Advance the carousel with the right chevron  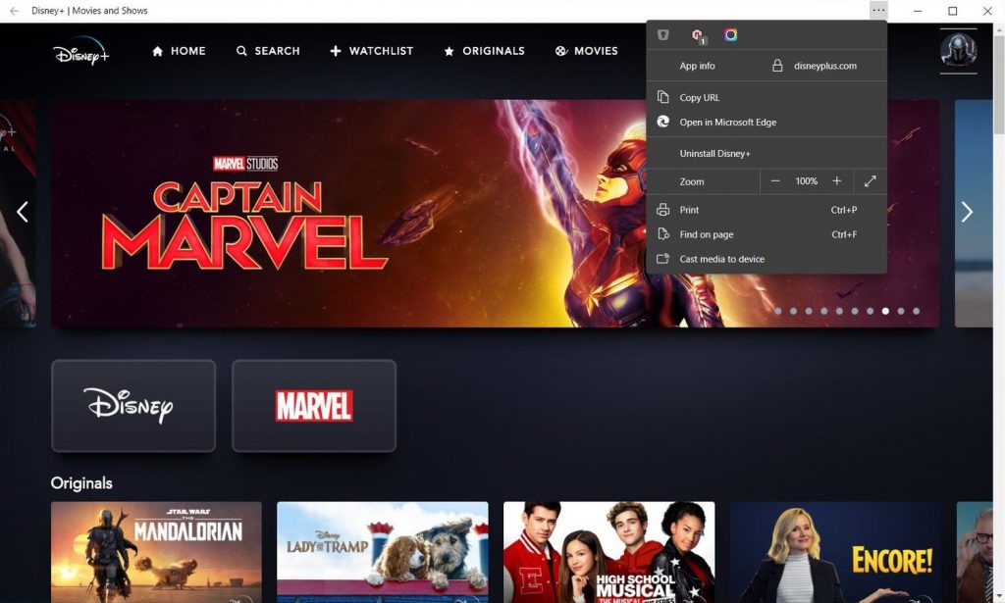click(968, 211)
